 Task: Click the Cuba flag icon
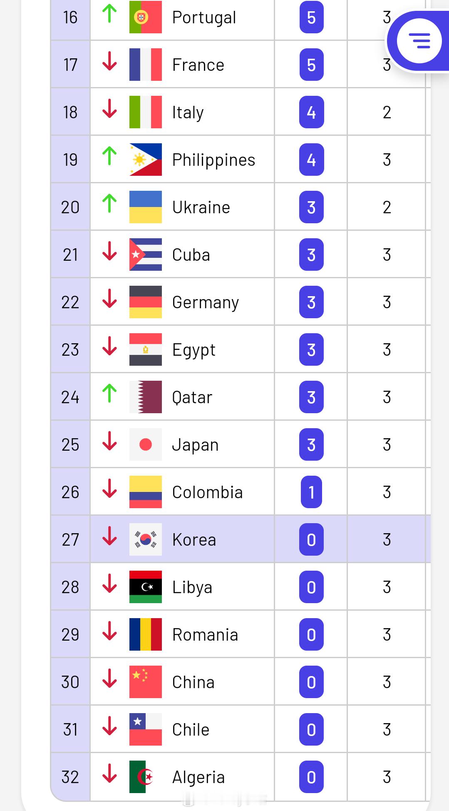tap(145, 255)
